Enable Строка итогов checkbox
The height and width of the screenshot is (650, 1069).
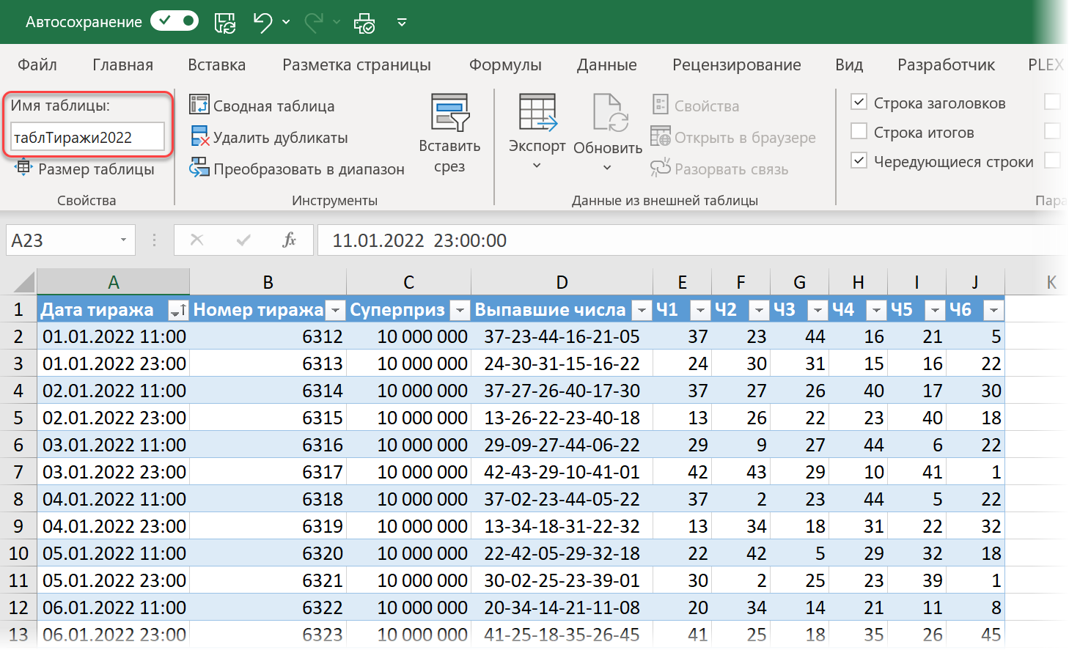[859, 131]
